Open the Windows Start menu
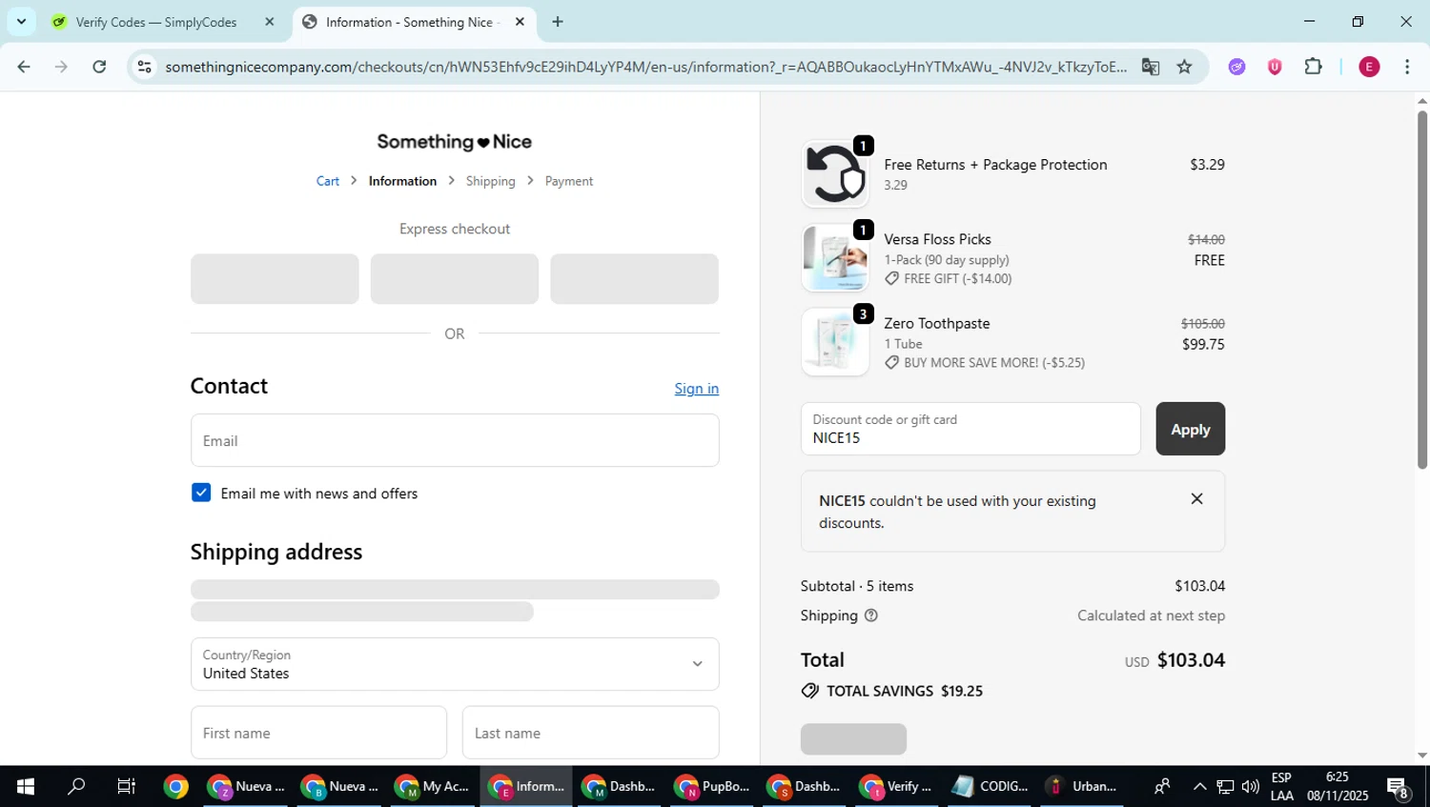Viewport: 1430px width, 807px height. pos(26,786)
